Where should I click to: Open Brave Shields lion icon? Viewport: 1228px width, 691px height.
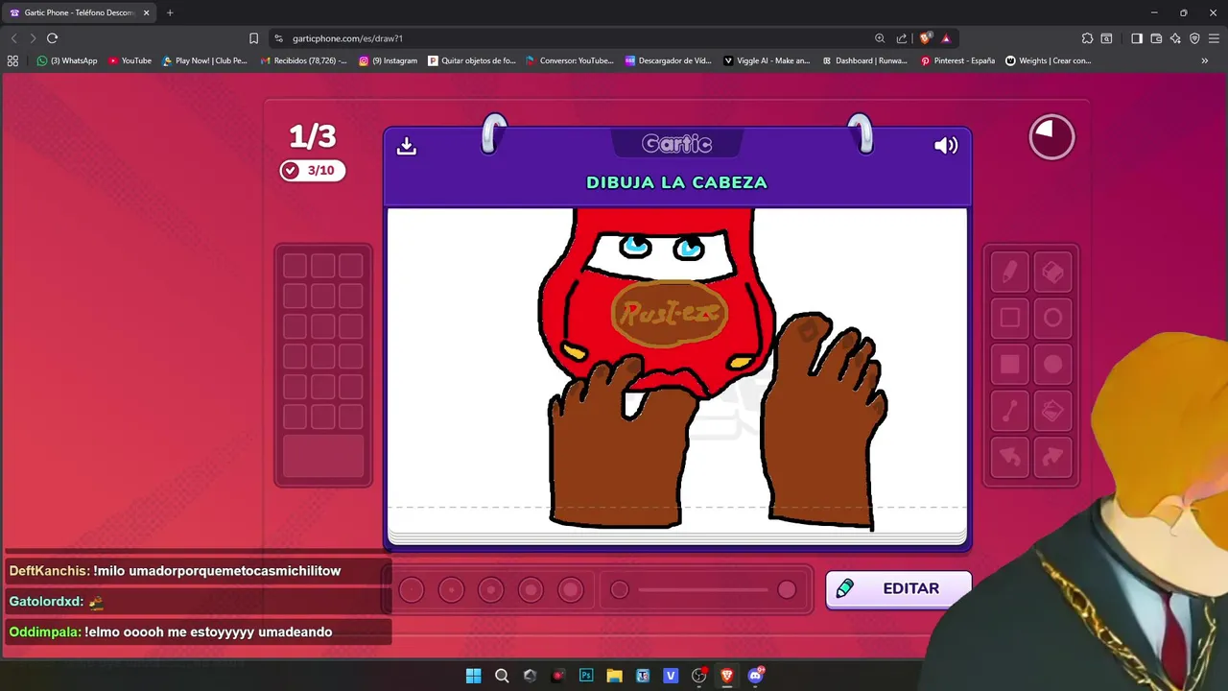[x=925, y=38]
